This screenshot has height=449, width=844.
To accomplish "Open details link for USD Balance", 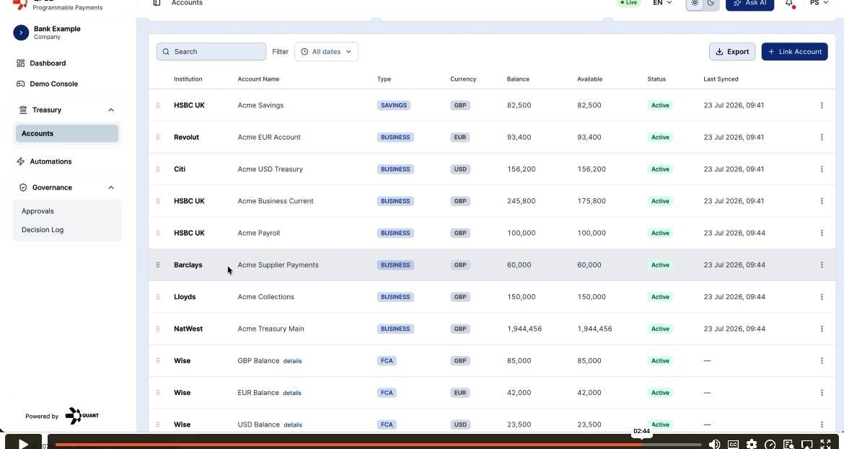I will [293, 424].
